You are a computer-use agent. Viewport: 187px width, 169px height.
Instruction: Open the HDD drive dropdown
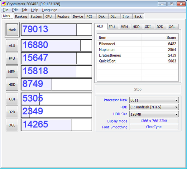pos(154,107)
